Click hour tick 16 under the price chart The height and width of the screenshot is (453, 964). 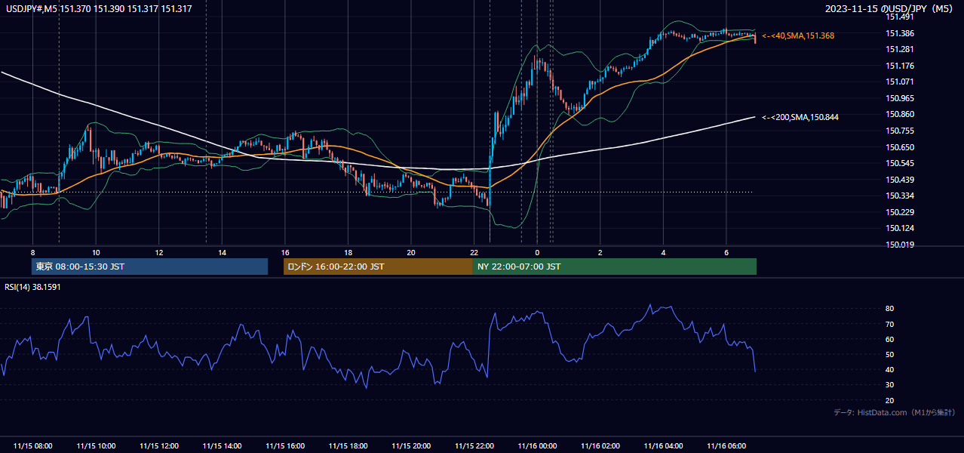click(285, 252)
